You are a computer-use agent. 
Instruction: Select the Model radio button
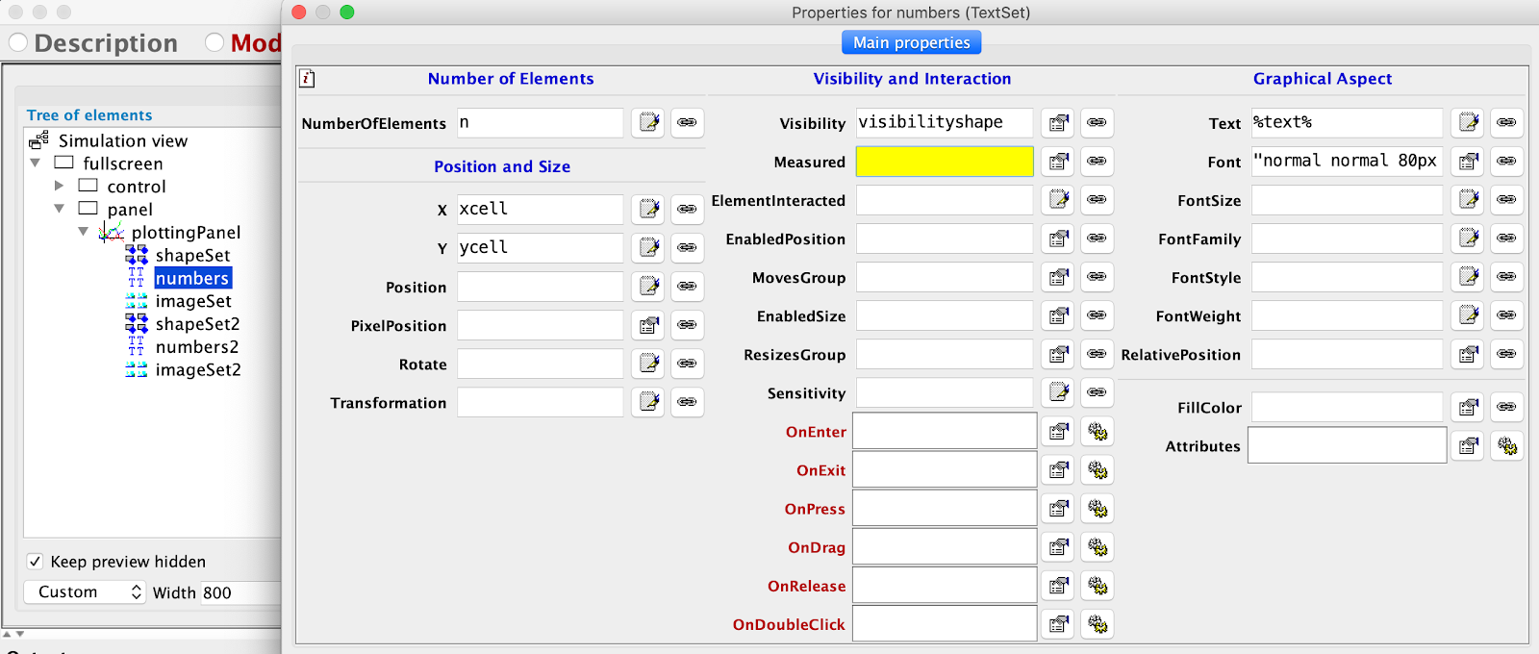click(x=214, y=42)
